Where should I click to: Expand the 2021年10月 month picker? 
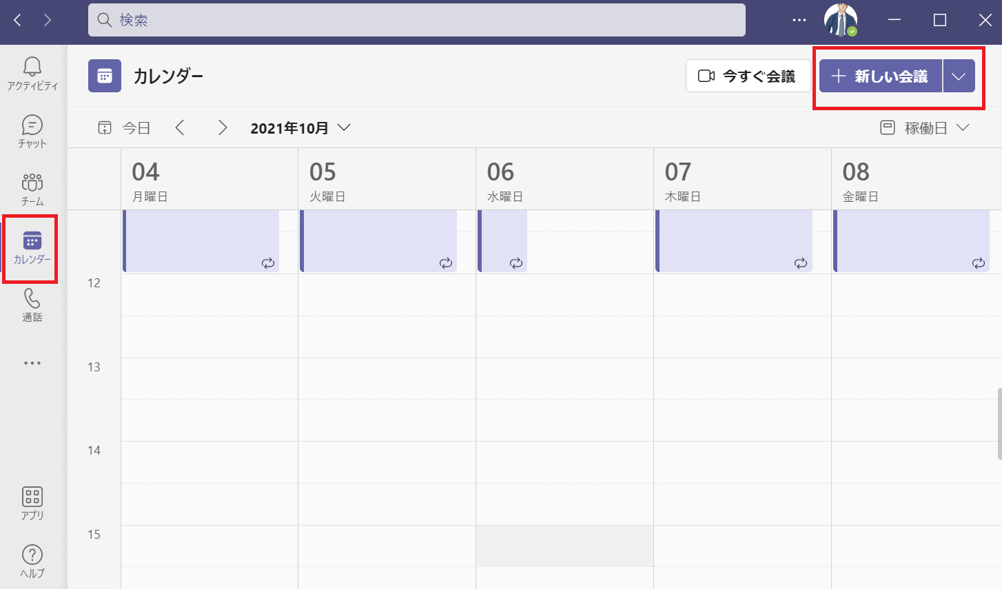(x=300, y=128)
